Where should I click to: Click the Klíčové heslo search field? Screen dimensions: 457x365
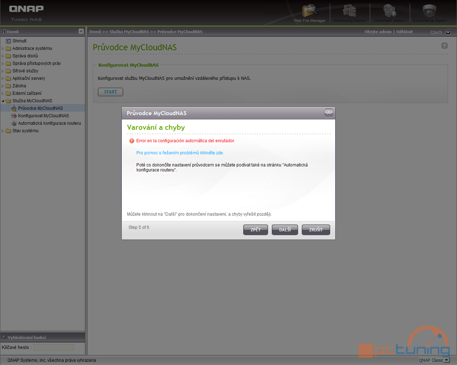54,347
